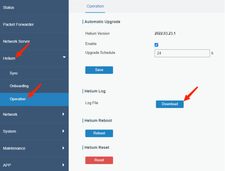Expand the Maintenance menu arrow
Screen dimensions: 225x171
[63, 148]
